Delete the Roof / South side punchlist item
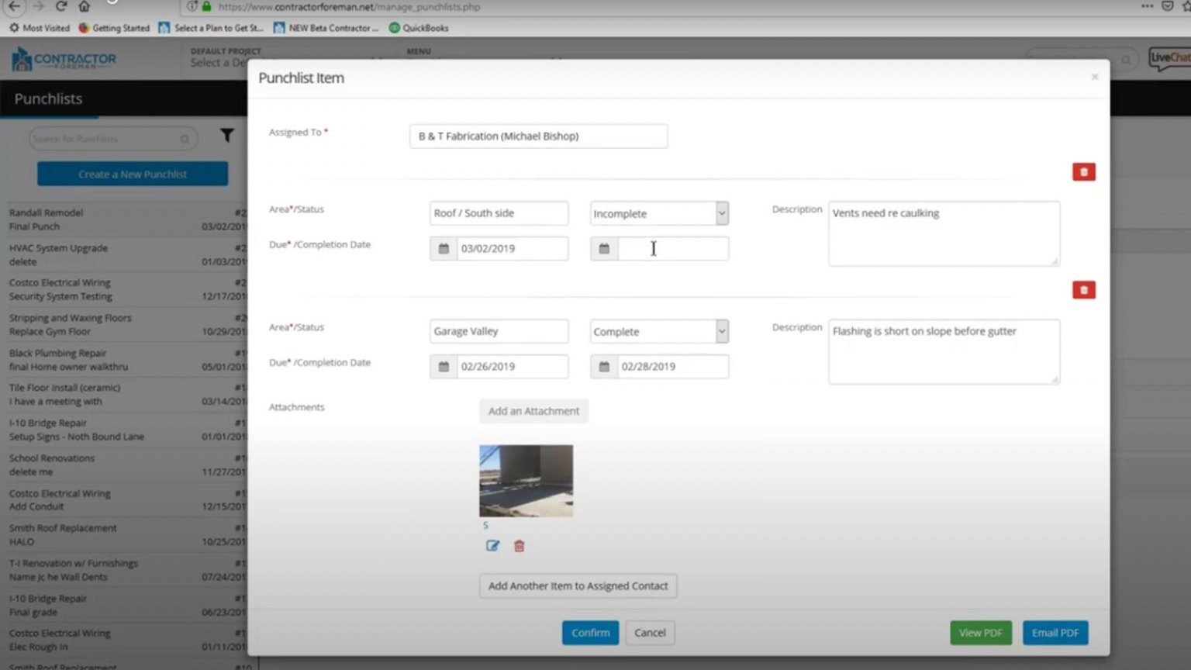The height and width of the screenshot is (670, 1191). (1083, 171)
